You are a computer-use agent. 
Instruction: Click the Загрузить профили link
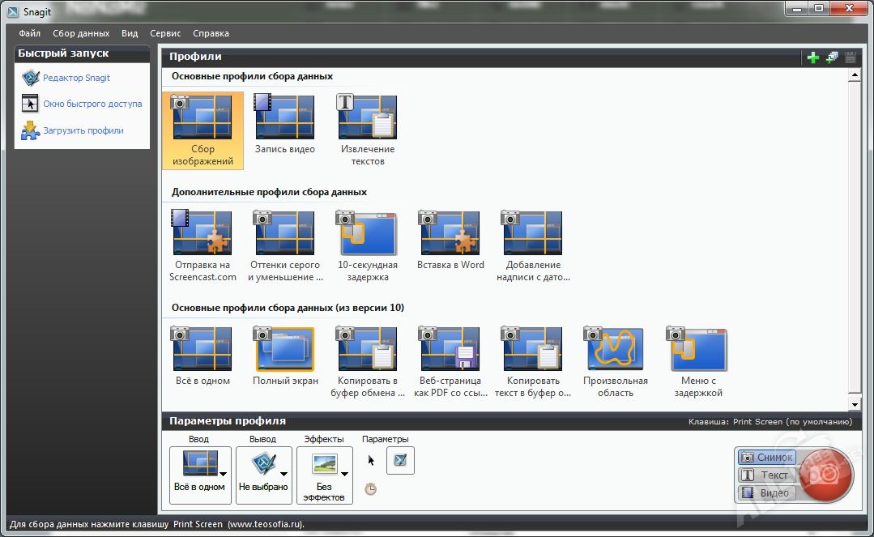pyautogui.click(x=83, y=130)
